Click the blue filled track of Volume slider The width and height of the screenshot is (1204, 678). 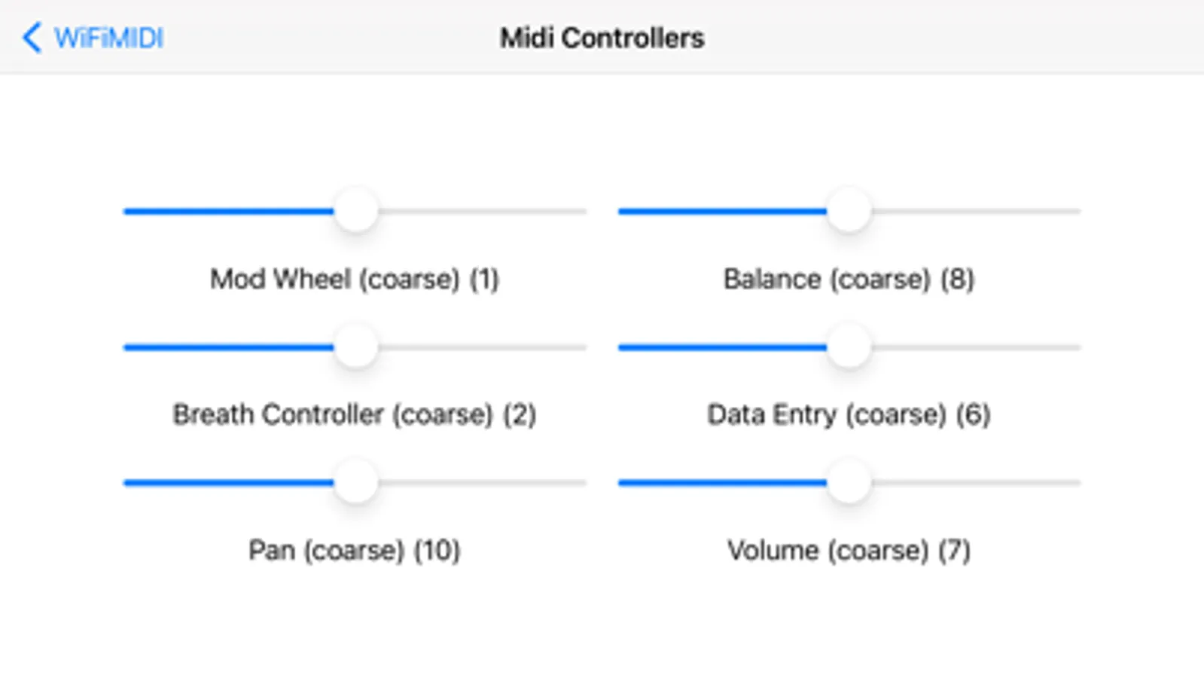point(721,483)
